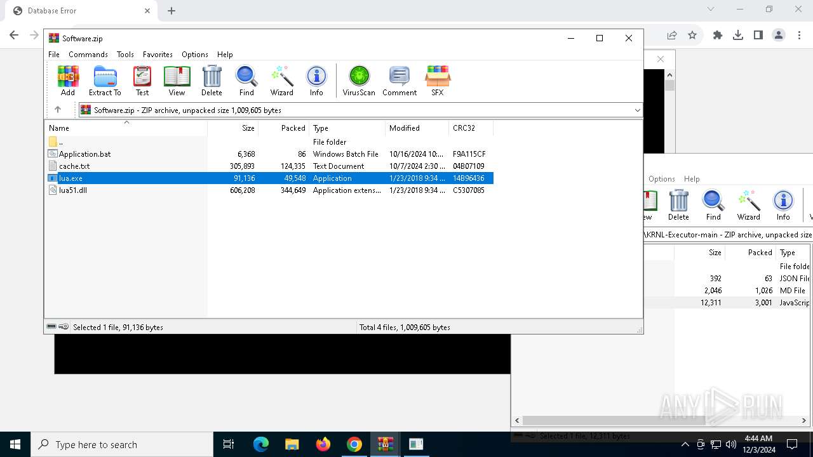Sort files by Name column
The image size is (813, 457).
point(126,128)
